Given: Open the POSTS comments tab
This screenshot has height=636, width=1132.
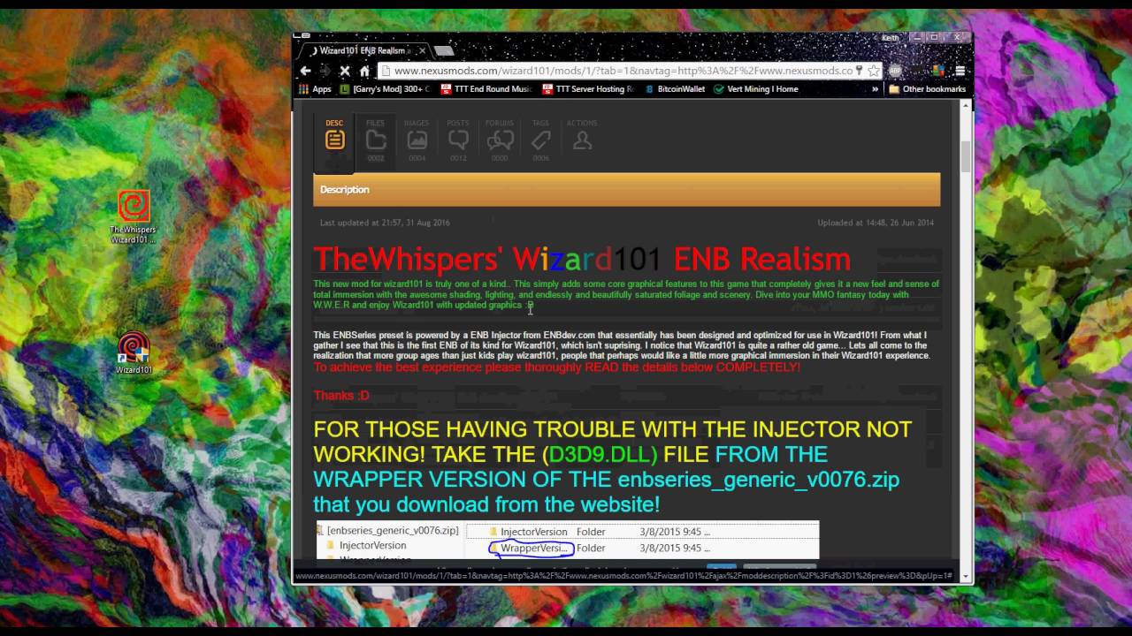Looking at the screenshot, I should click(x=458, y=140).
